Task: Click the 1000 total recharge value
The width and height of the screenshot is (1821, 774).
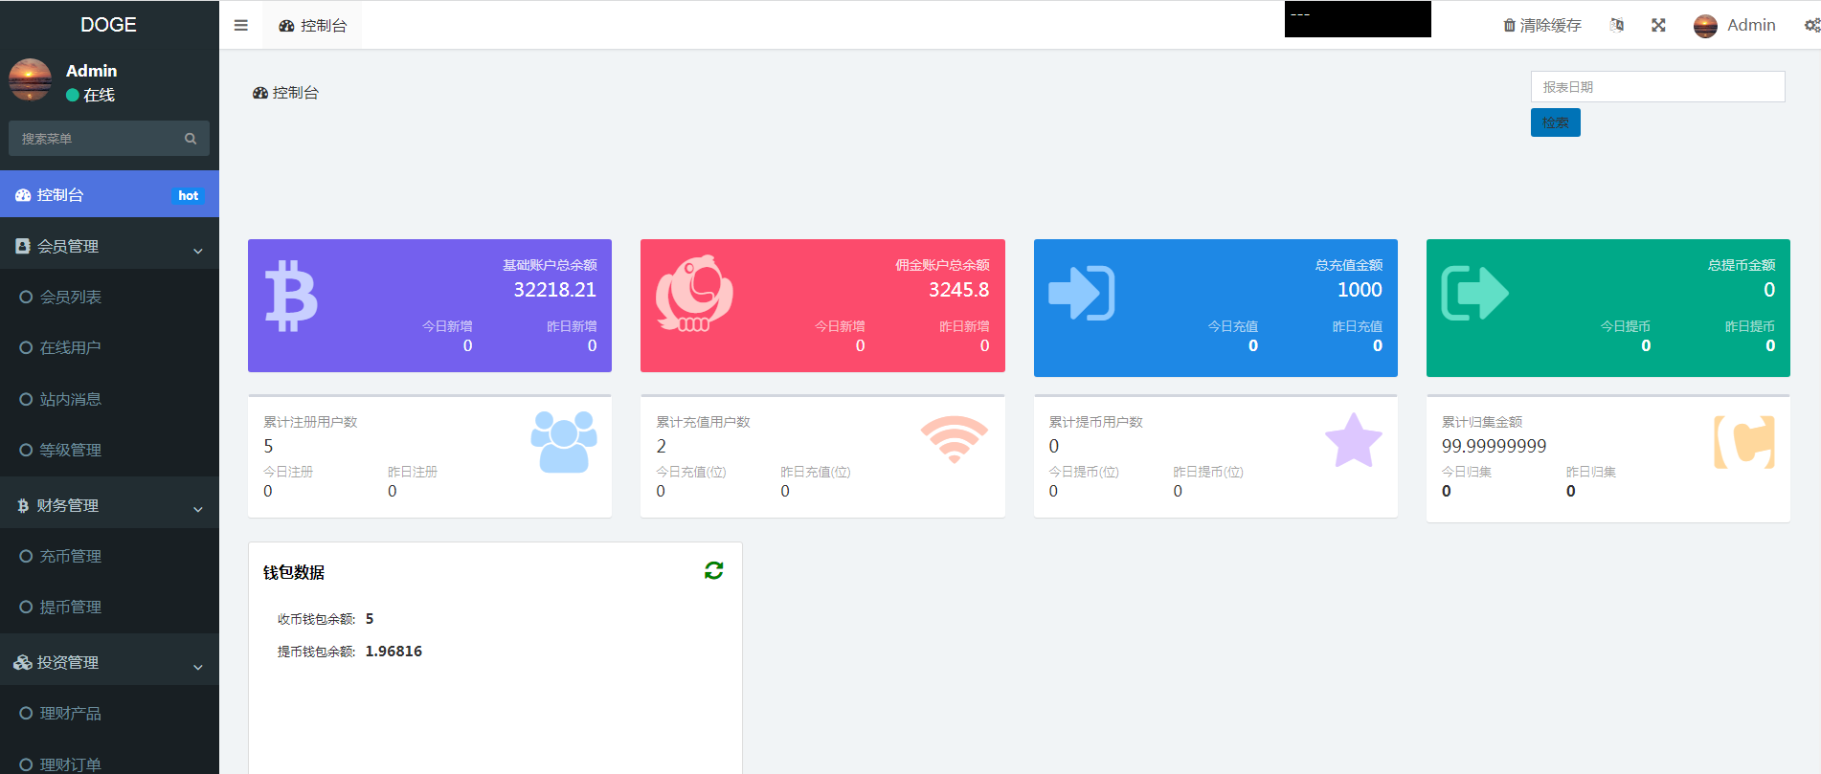Action: (x=1360, y=290)
